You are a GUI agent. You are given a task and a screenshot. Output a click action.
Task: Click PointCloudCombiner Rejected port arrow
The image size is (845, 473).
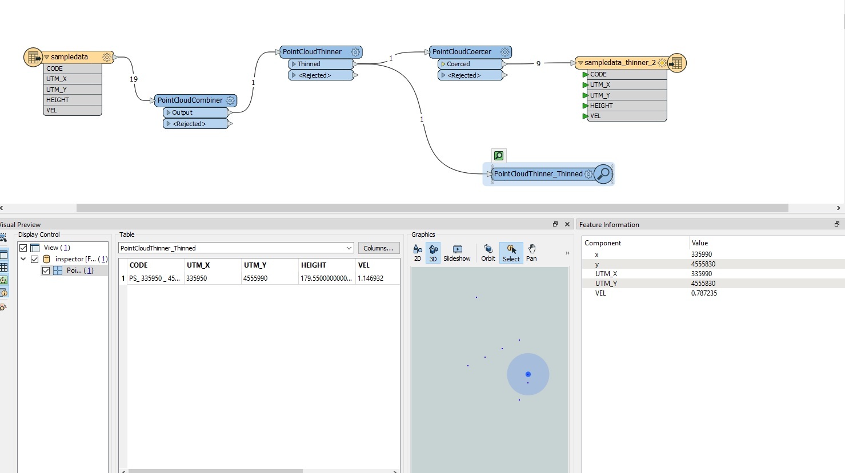(x=168, y=124)
